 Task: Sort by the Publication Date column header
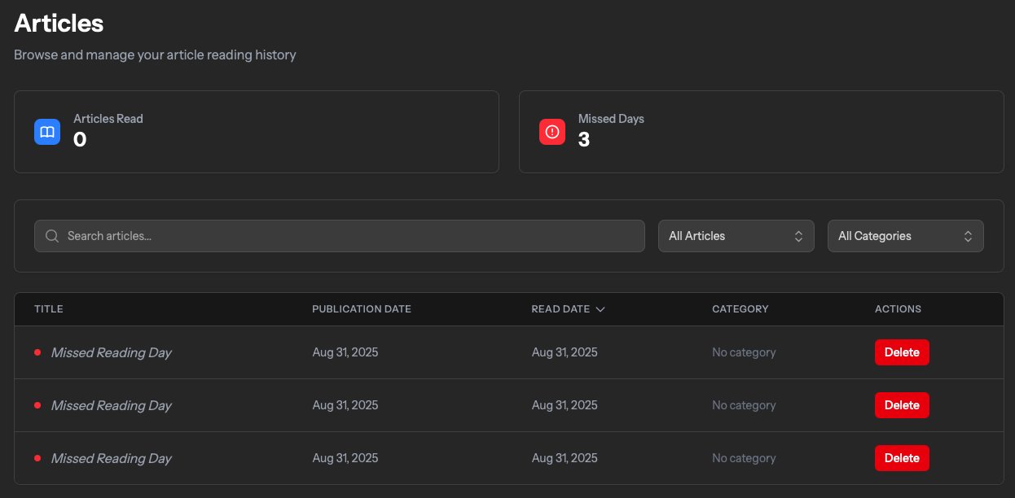362,309
